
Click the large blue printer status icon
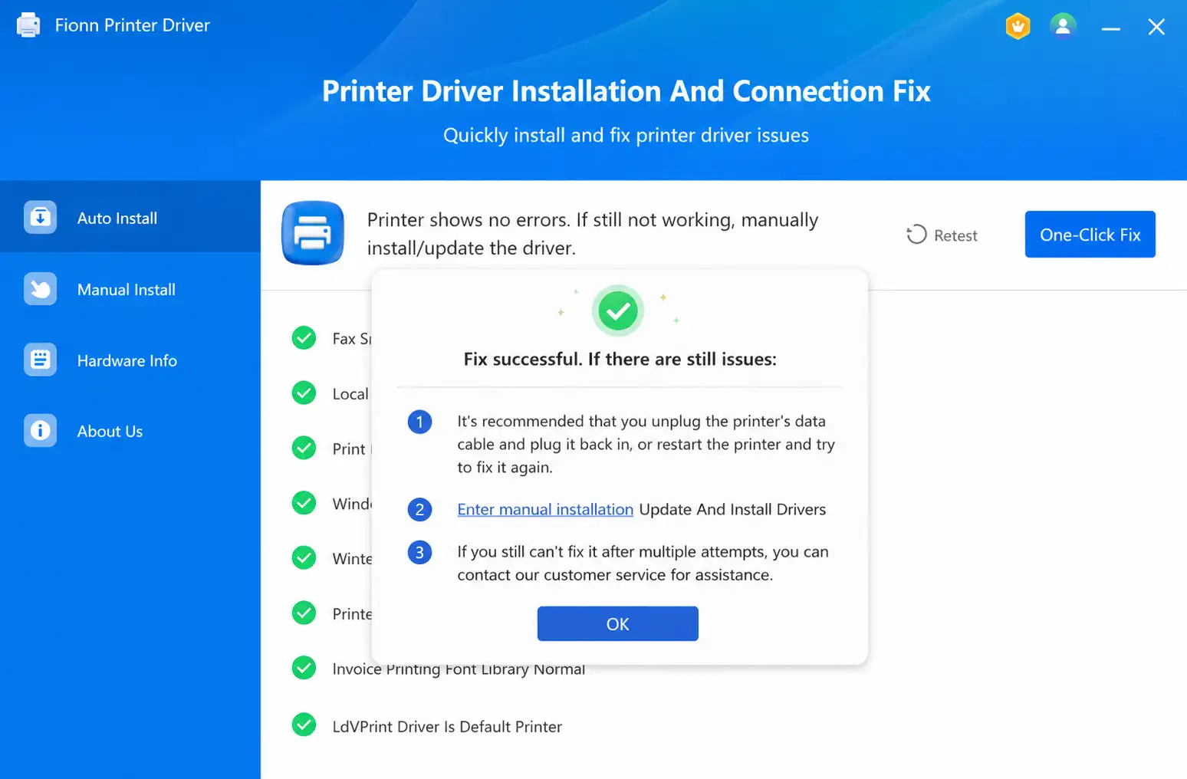tap(313, 233)
